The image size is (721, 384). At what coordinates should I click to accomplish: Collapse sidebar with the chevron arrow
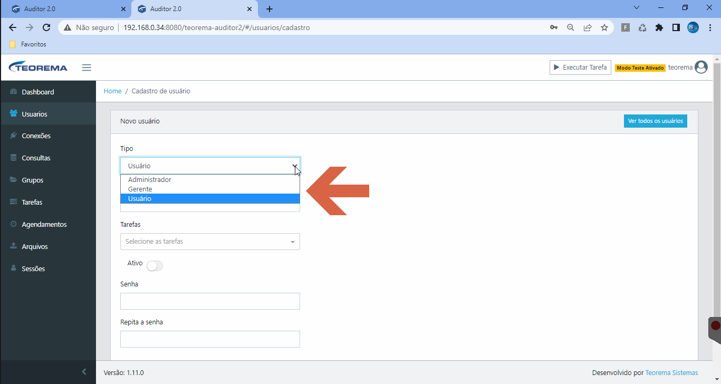click(84, 372)
